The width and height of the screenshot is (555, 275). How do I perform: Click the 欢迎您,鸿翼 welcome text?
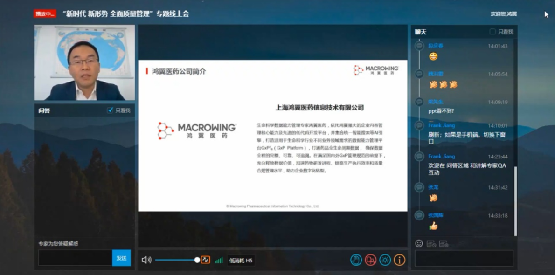(x=504, y=14)
